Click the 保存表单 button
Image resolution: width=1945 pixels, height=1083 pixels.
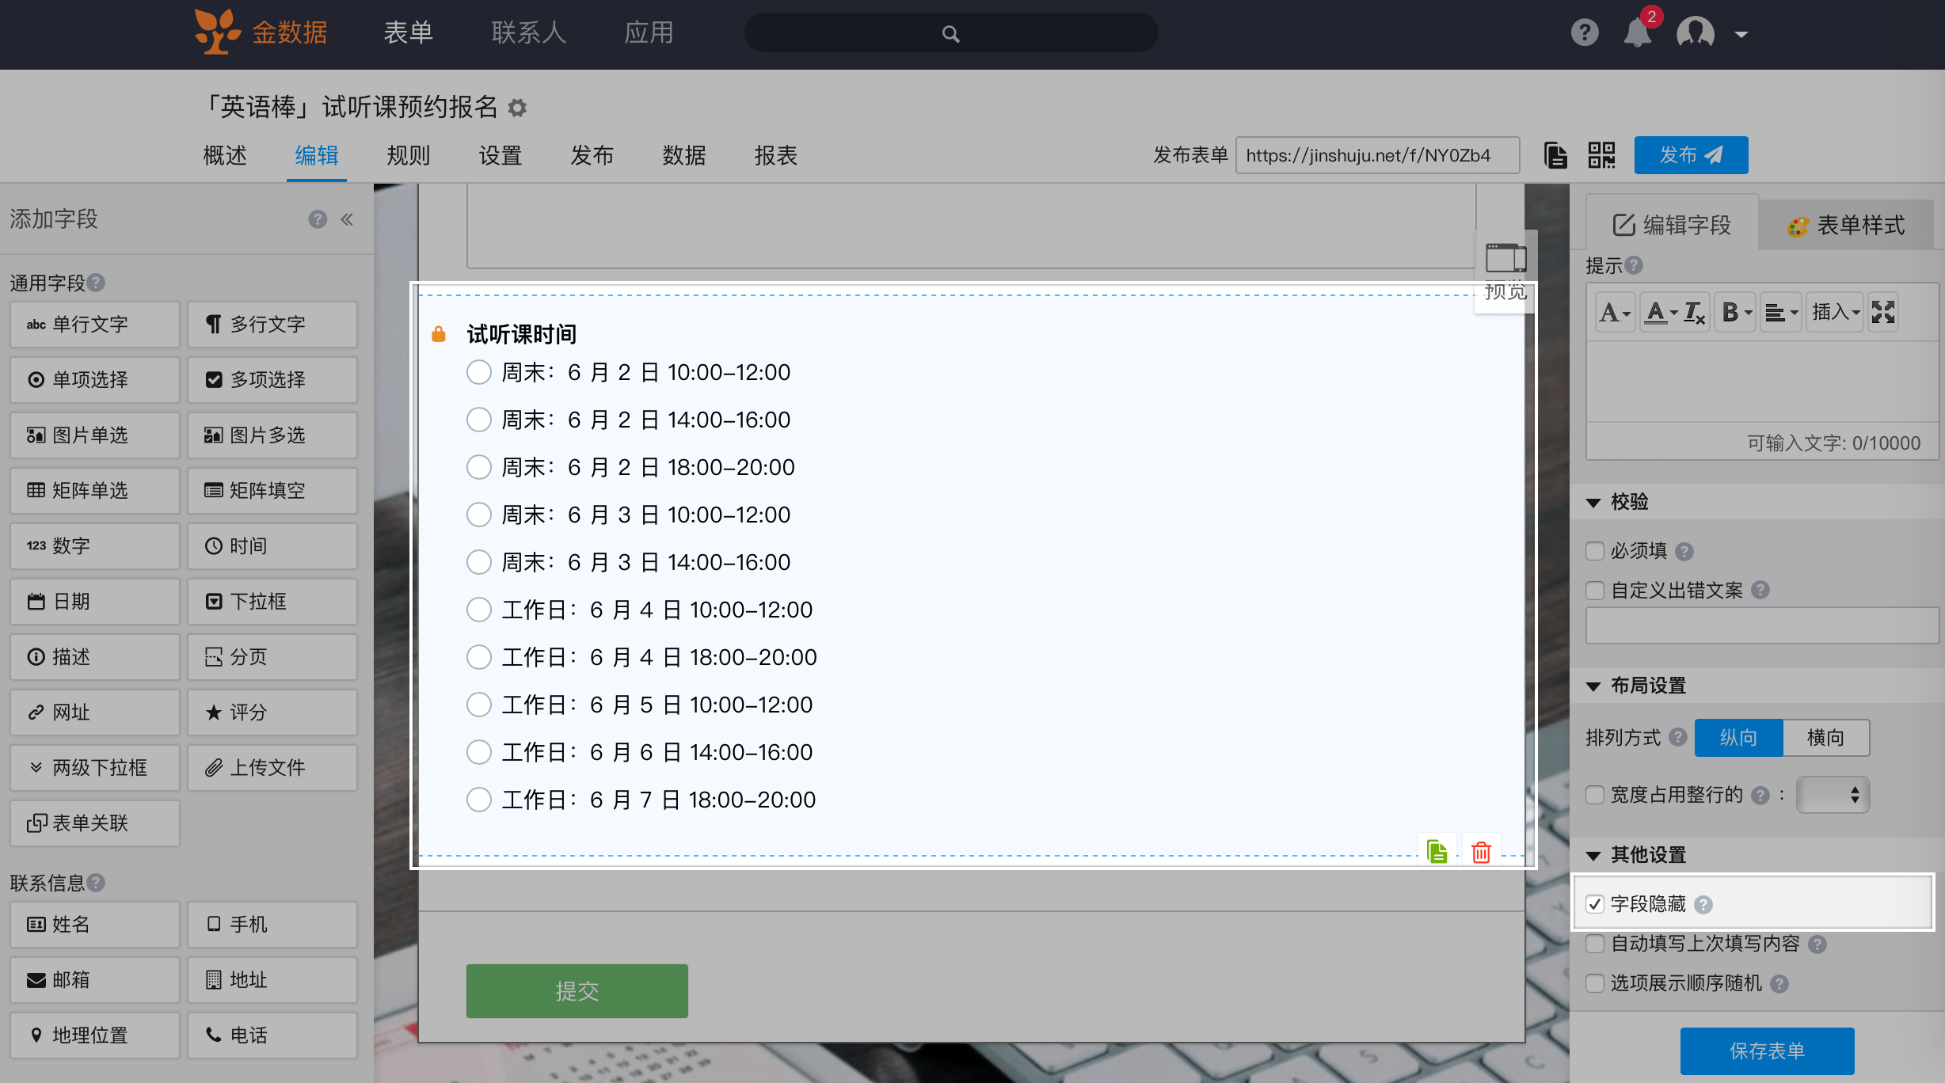click(x=1767, y=1051)
